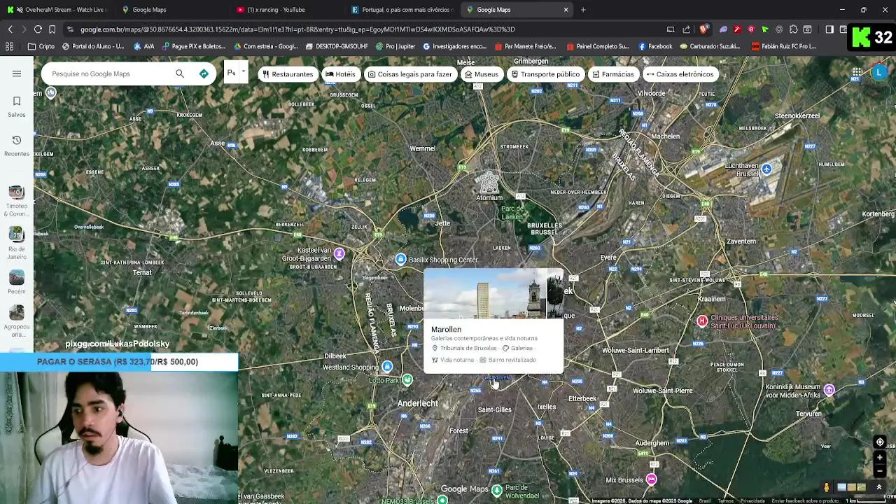Filter map by Hotéis
Screen dimensions: 896x504
340,74
